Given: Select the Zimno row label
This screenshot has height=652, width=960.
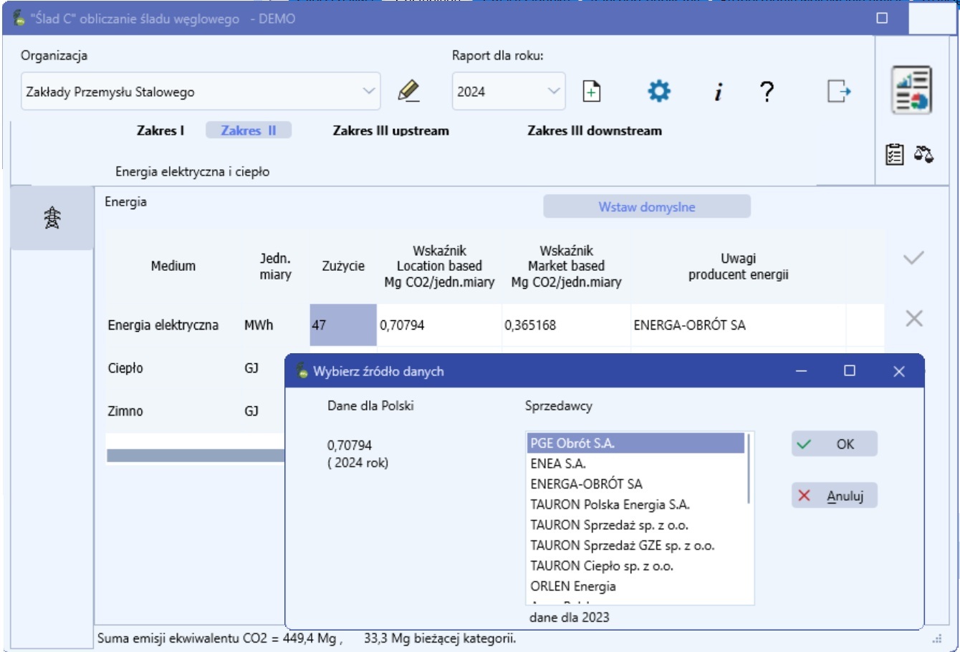Looking at the screenshot, I should [x=125, y=411].
